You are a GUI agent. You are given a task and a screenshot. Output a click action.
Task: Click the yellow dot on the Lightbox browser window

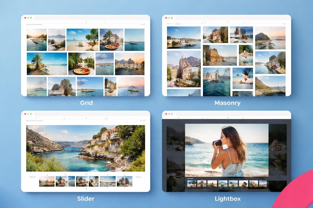click(169, 114)
